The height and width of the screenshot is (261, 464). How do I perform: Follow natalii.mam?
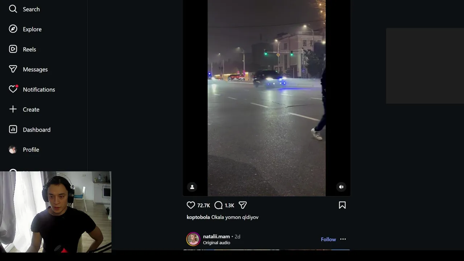click(x=328, y=239)
